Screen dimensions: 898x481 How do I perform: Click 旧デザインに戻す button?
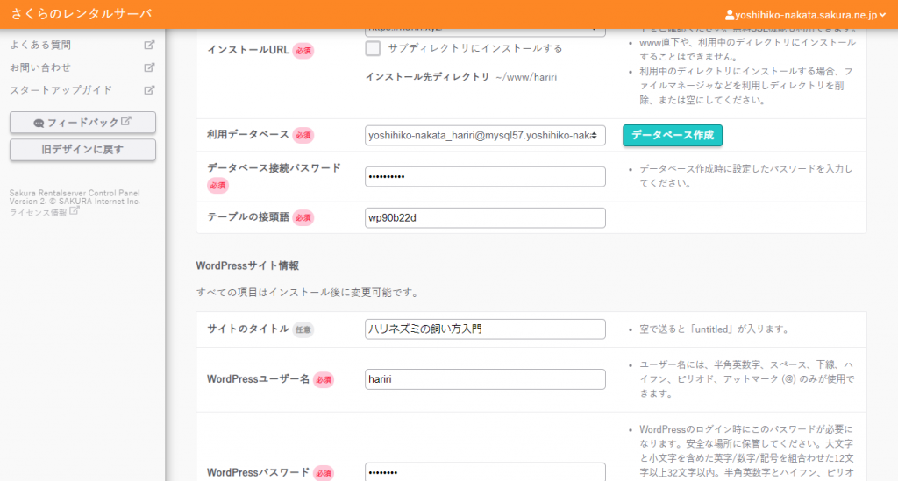pyautogui.click(x=82, y=149)
